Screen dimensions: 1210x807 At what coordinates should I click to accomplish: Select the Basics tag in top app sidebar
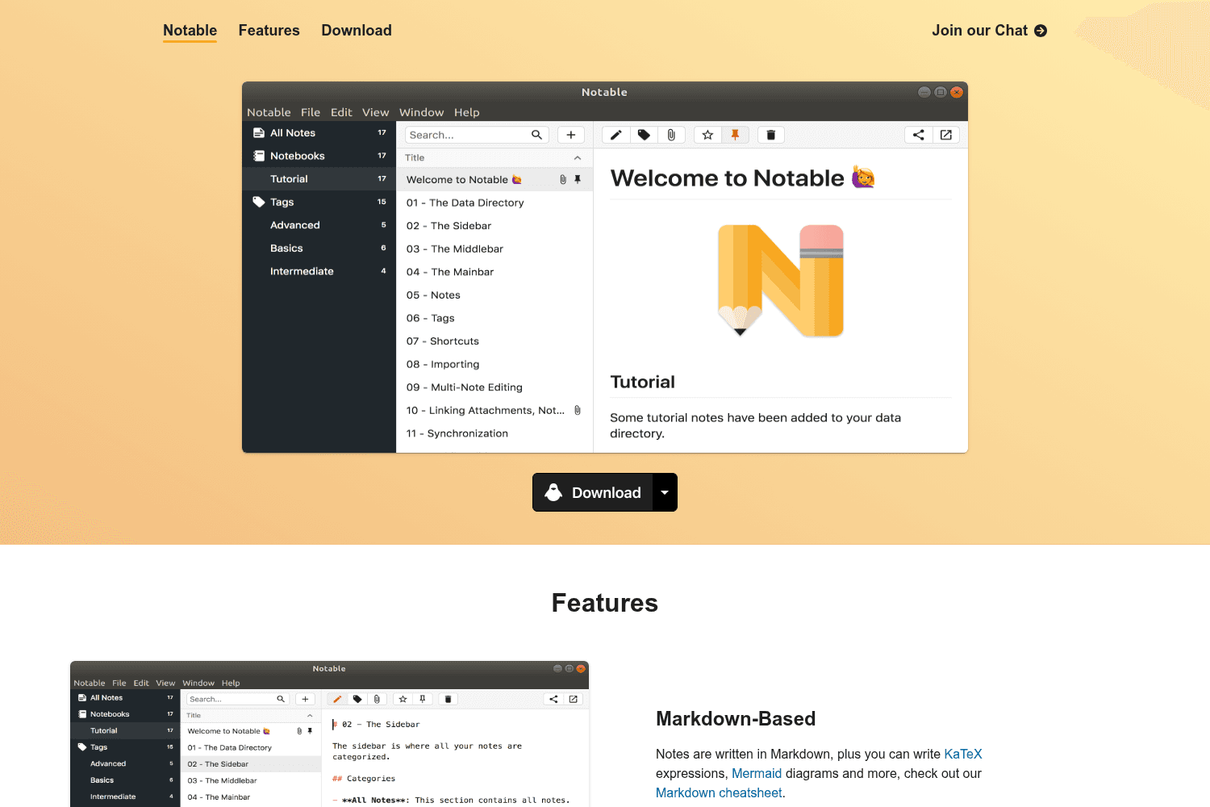(319, 248)
